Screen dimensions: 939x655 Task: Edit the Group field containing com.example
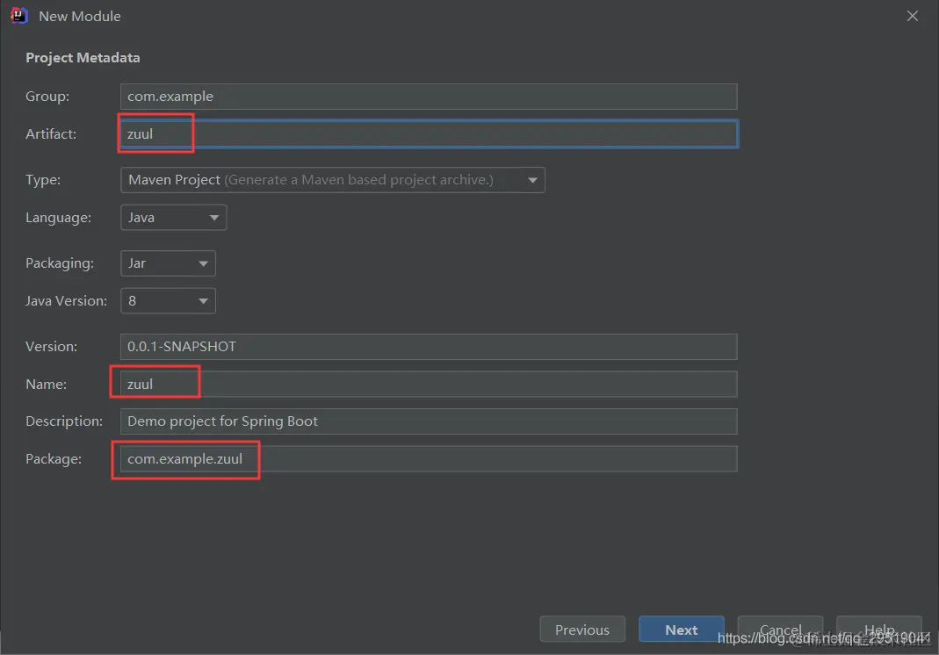point(429,97)
